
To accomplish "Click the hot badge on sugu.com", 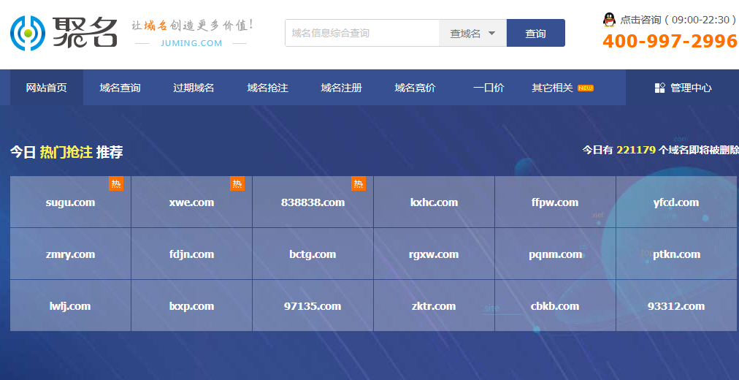I will (x=116, y=183).
